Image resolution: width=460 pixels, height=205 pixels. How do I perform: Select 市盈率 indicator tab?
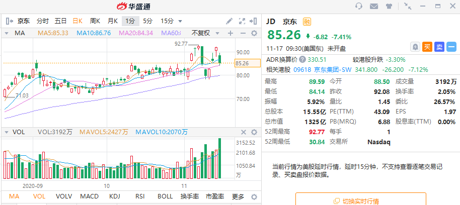(215, 196)
